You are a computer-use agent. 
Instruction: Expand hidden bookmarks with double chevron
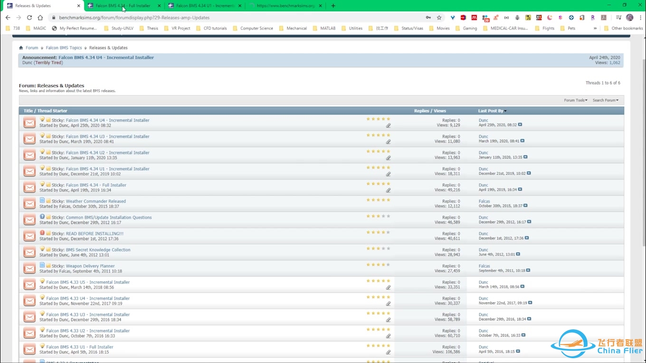point(595,29)
